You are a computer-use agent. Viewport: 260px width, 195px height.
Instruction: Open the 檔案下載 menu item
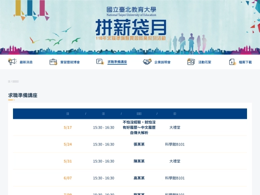point(245,62)
